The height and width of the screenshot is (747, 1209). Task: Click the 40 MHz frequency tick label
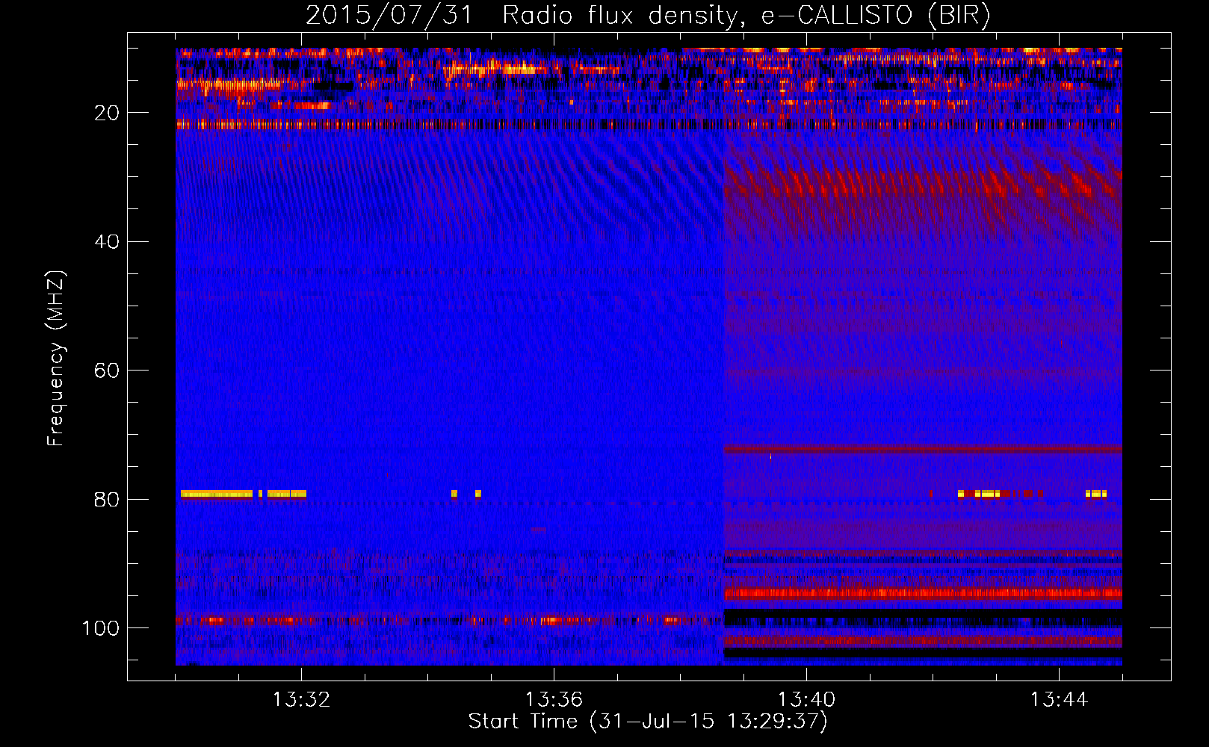[x=107, y=242]
